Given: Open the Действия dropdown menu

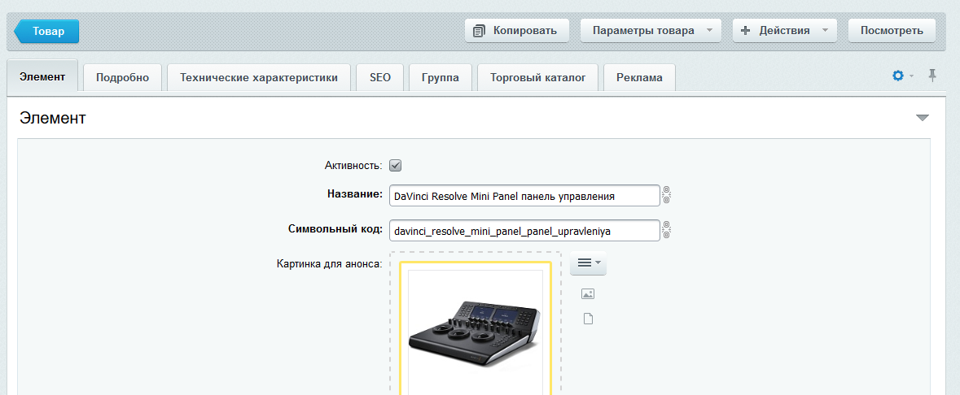Looking at the screenshot, I should click(x=784, y=31).
